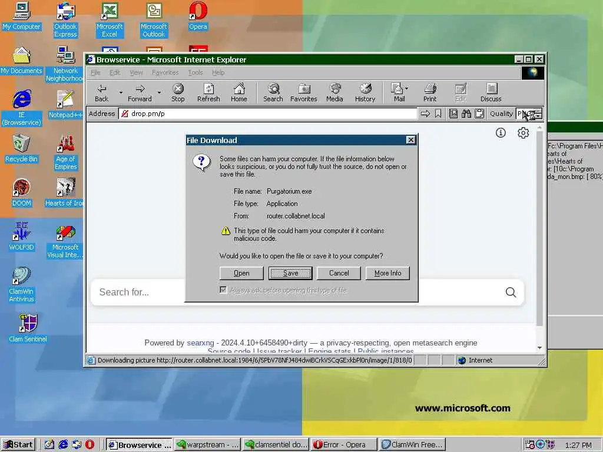Launch Opera from the quick launch bar

[90, 445]
